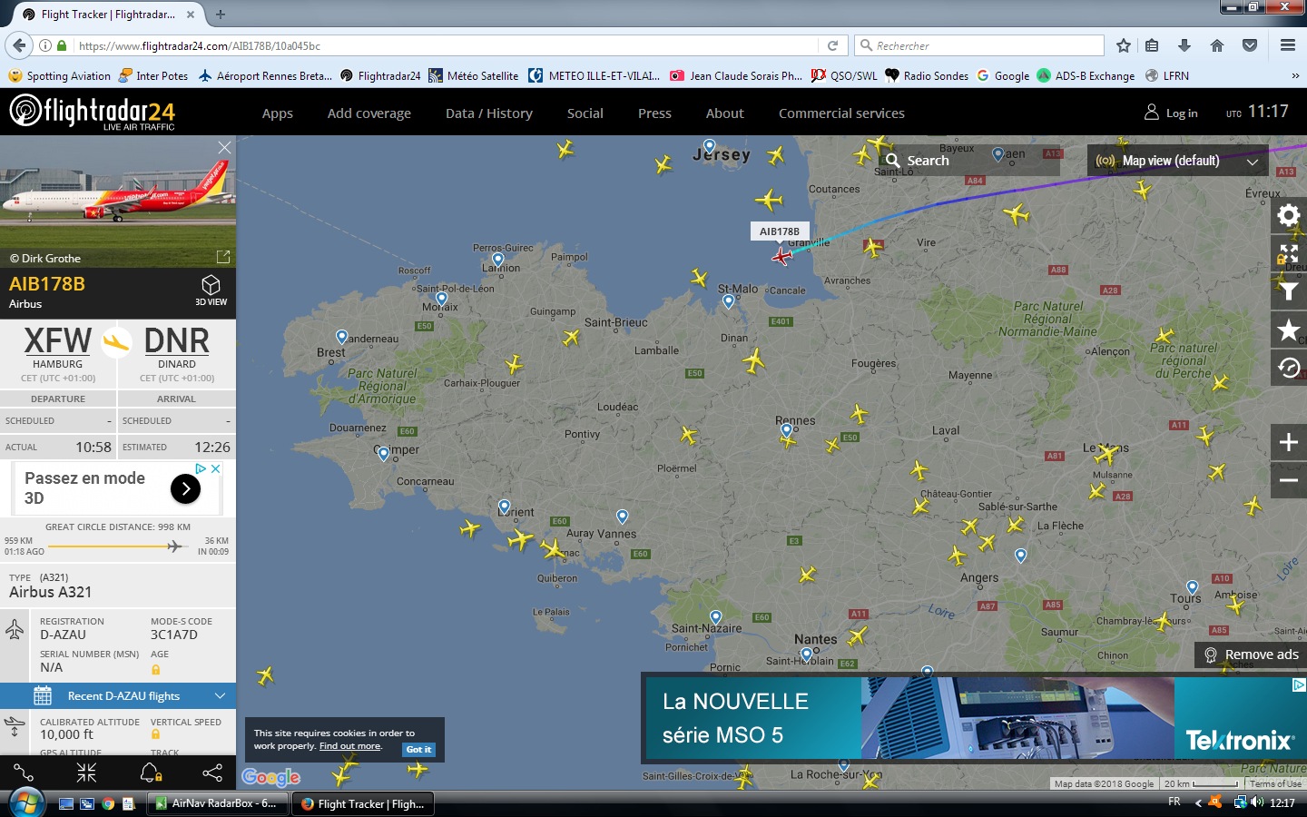Open Météo Satellite bookmark

click(x=474, y=76)
